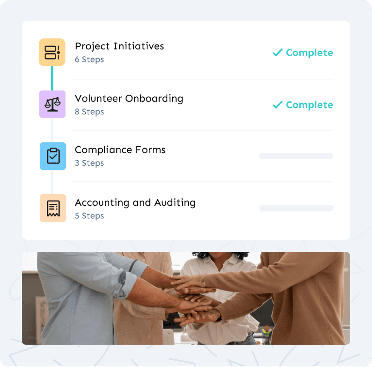Image resolution: width=372 pixels, height=367 pixels.
Task: Click the Project Initiatives checkmark icon
Action: [x=277, y=52]
